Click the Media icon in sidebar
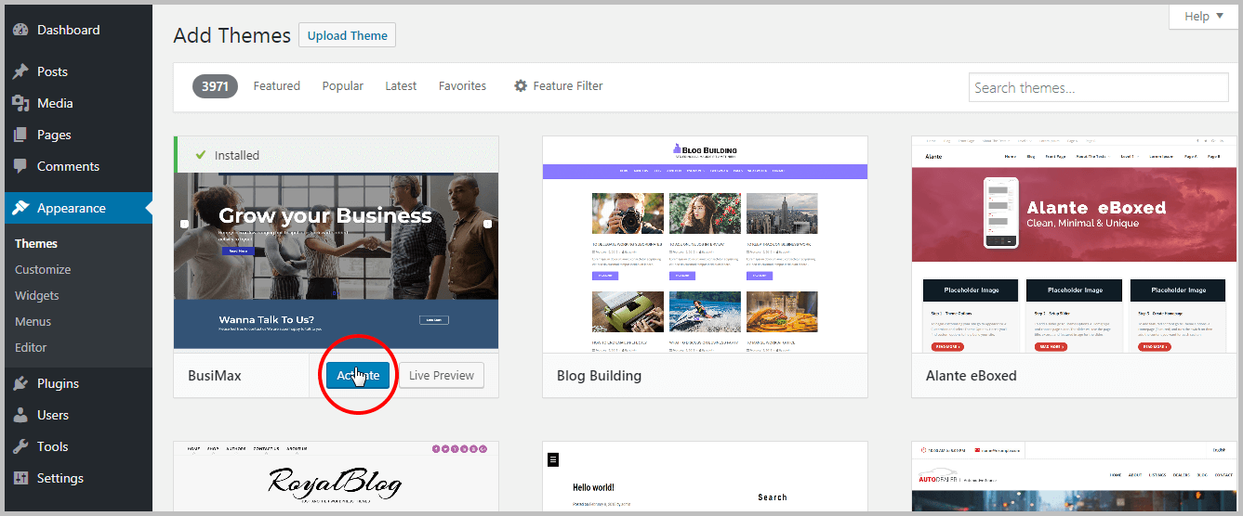 click(20, 103)
